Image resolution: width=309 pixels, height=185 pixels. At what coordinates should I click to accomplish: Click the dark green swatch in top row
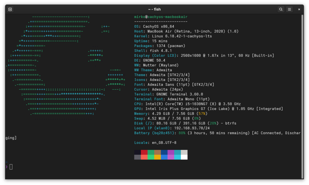(x=151, y=152)
